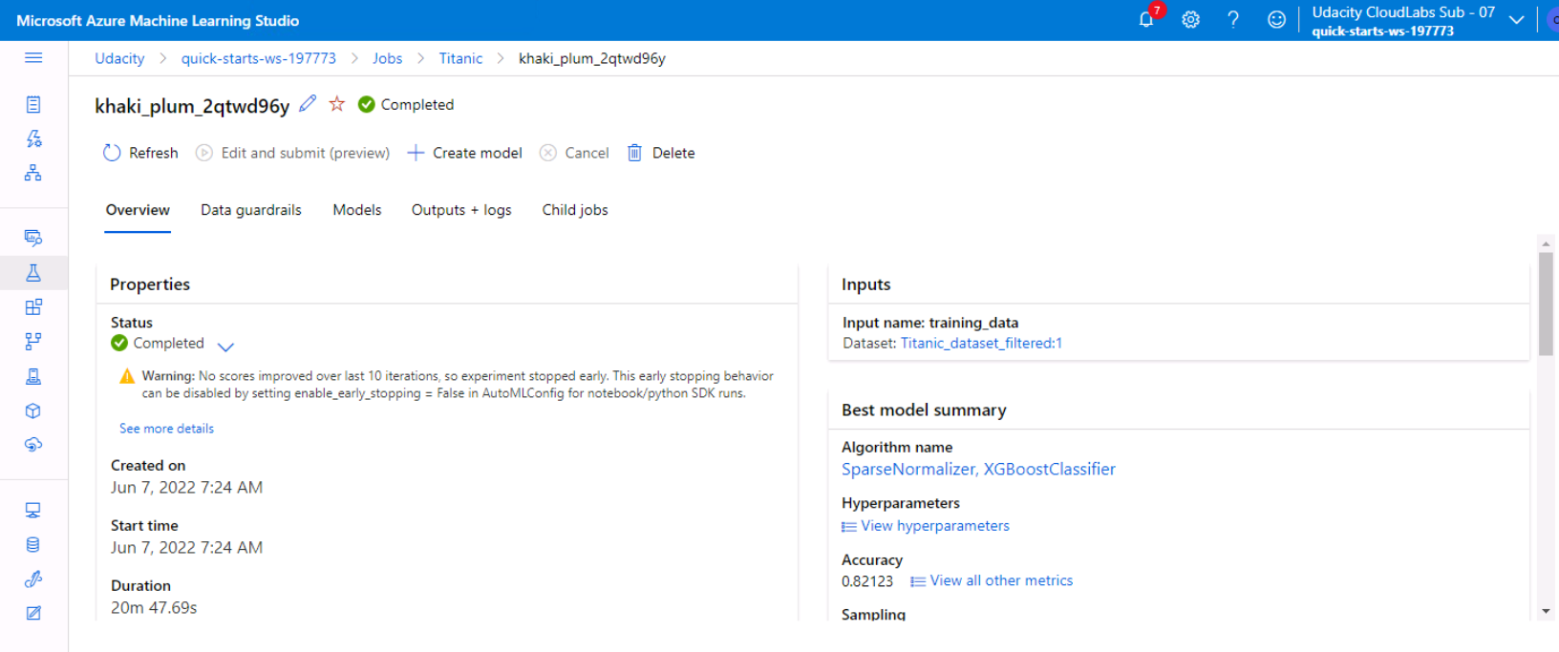1559x652 pixels.
Task: Click the vertical scrollbar thumb
Action: click(x=1546, y=304)
